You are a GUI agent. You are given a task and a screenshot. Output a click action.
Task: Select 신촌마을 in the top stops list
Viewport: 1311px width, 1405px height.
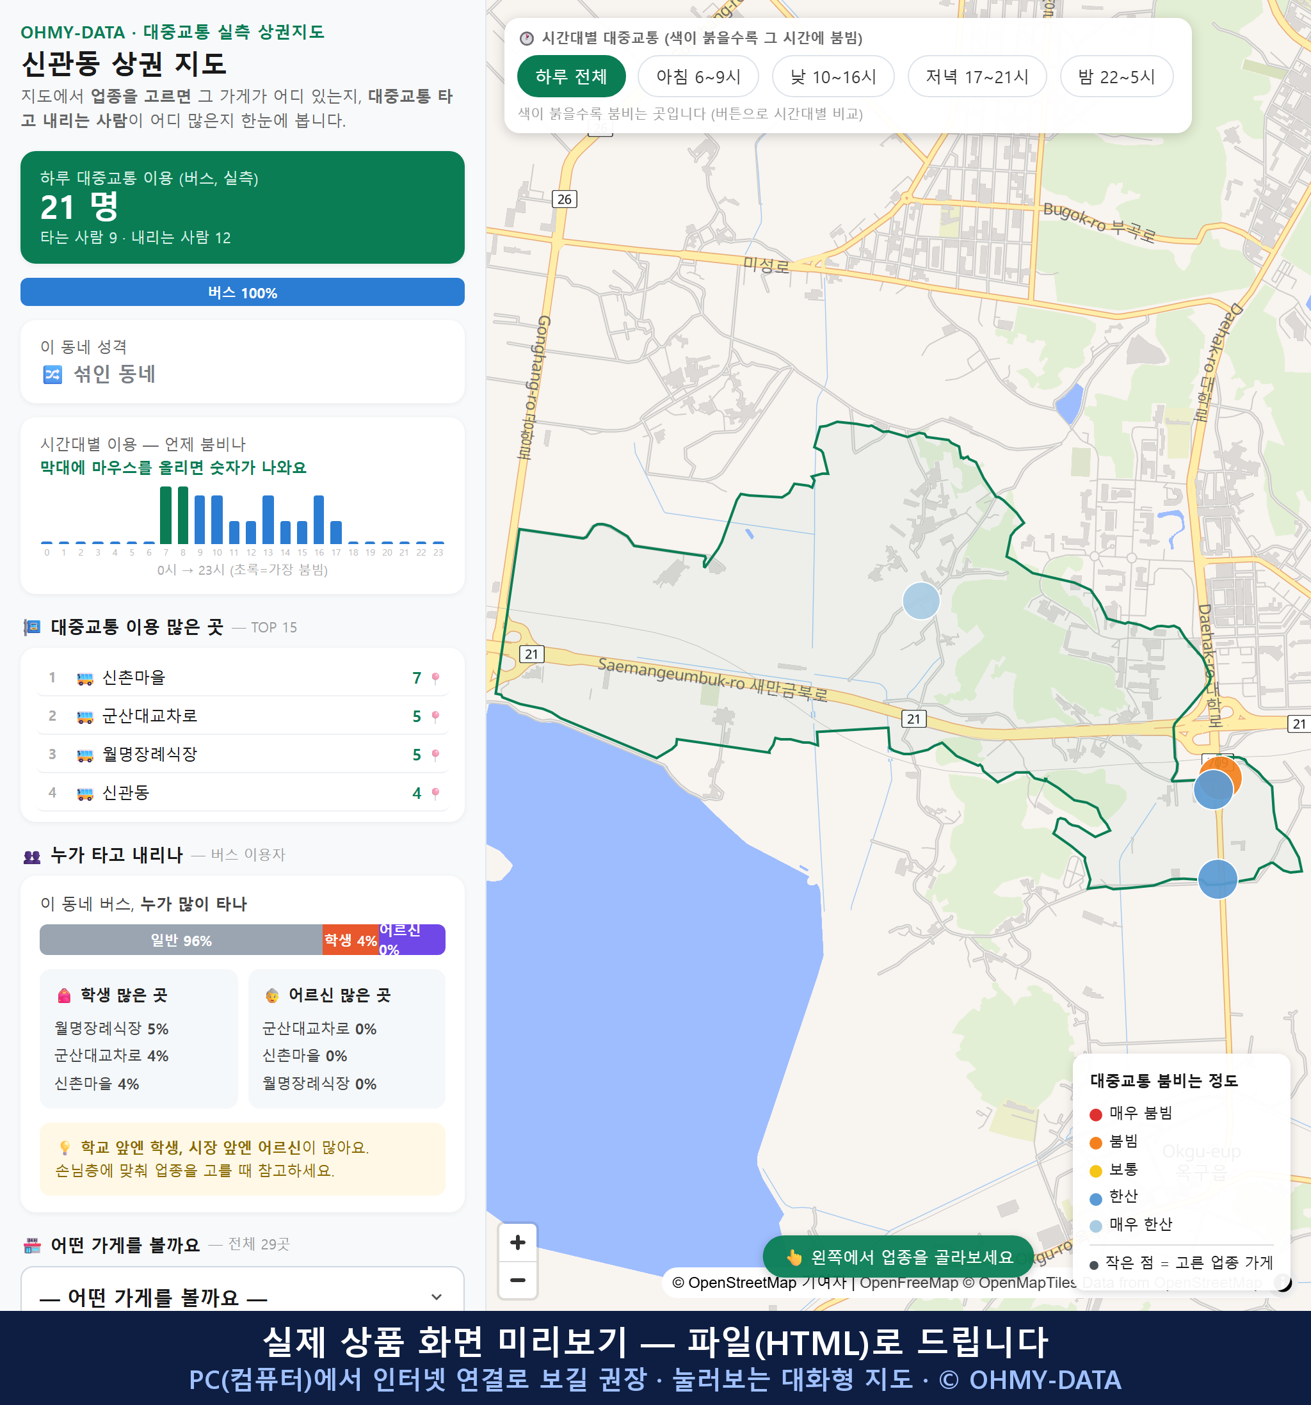[x=243, y=678]
